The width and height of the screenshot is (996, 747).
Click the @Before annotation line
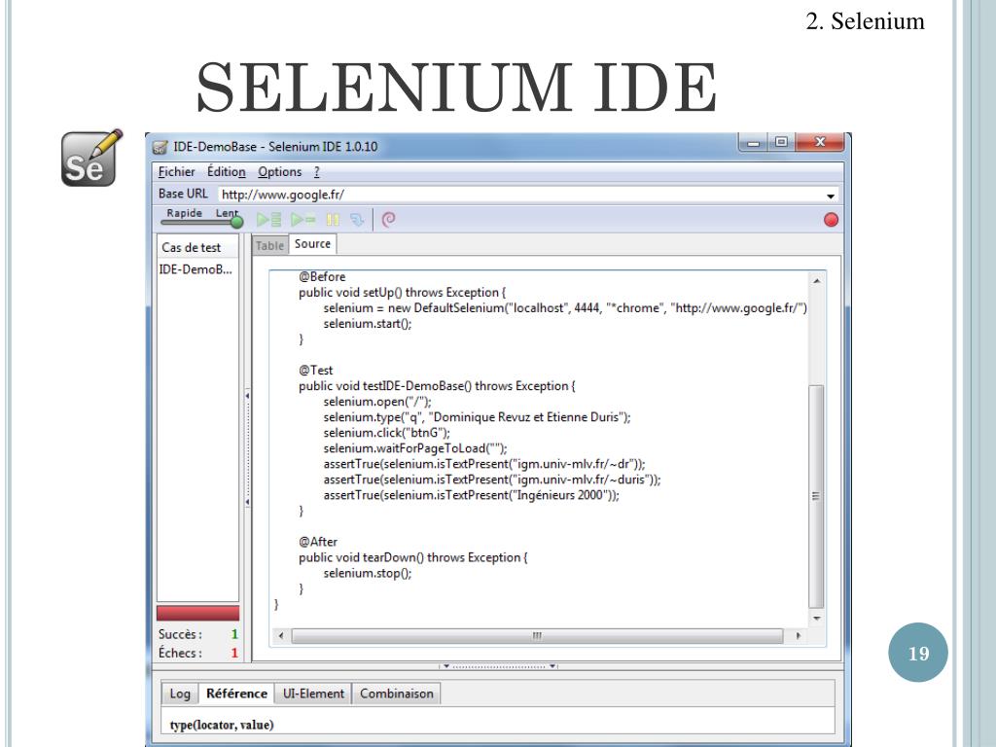tap(322, 277)
